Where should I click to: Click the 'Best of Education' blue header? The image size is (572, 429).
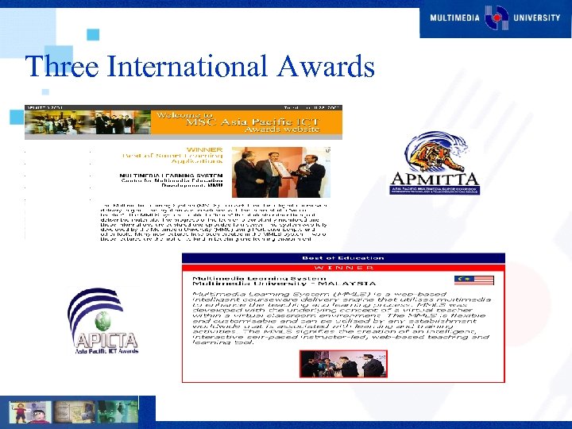click(343, 258)
